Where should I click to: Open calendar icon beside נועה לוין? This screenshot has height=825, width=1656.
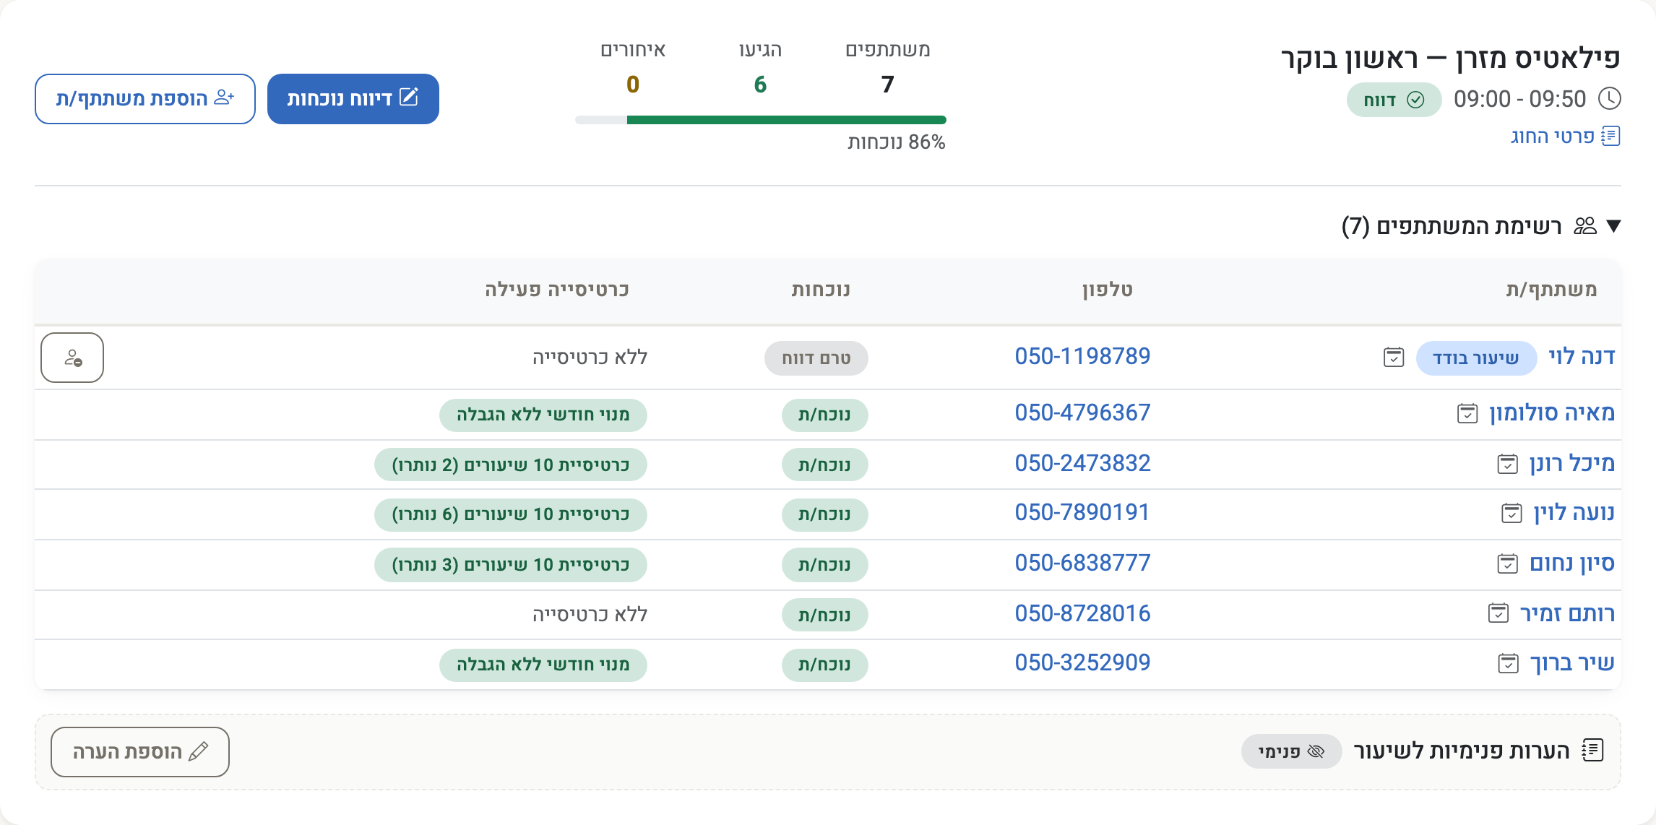pyautogui.click(x=1512, y=513)
